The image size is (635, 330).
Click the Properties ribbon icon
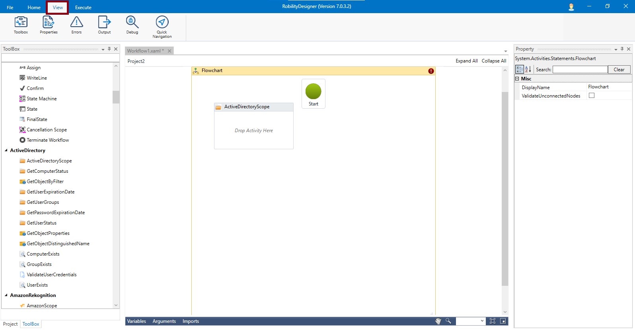click(x=49, y=25)
